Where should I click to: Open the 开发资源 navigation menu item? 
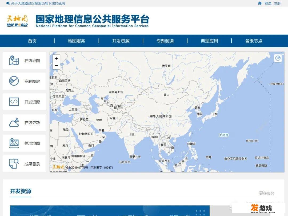121,41
